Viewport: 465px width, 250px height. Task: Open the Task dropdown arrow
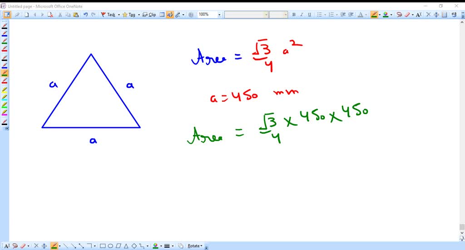(119, 15)
